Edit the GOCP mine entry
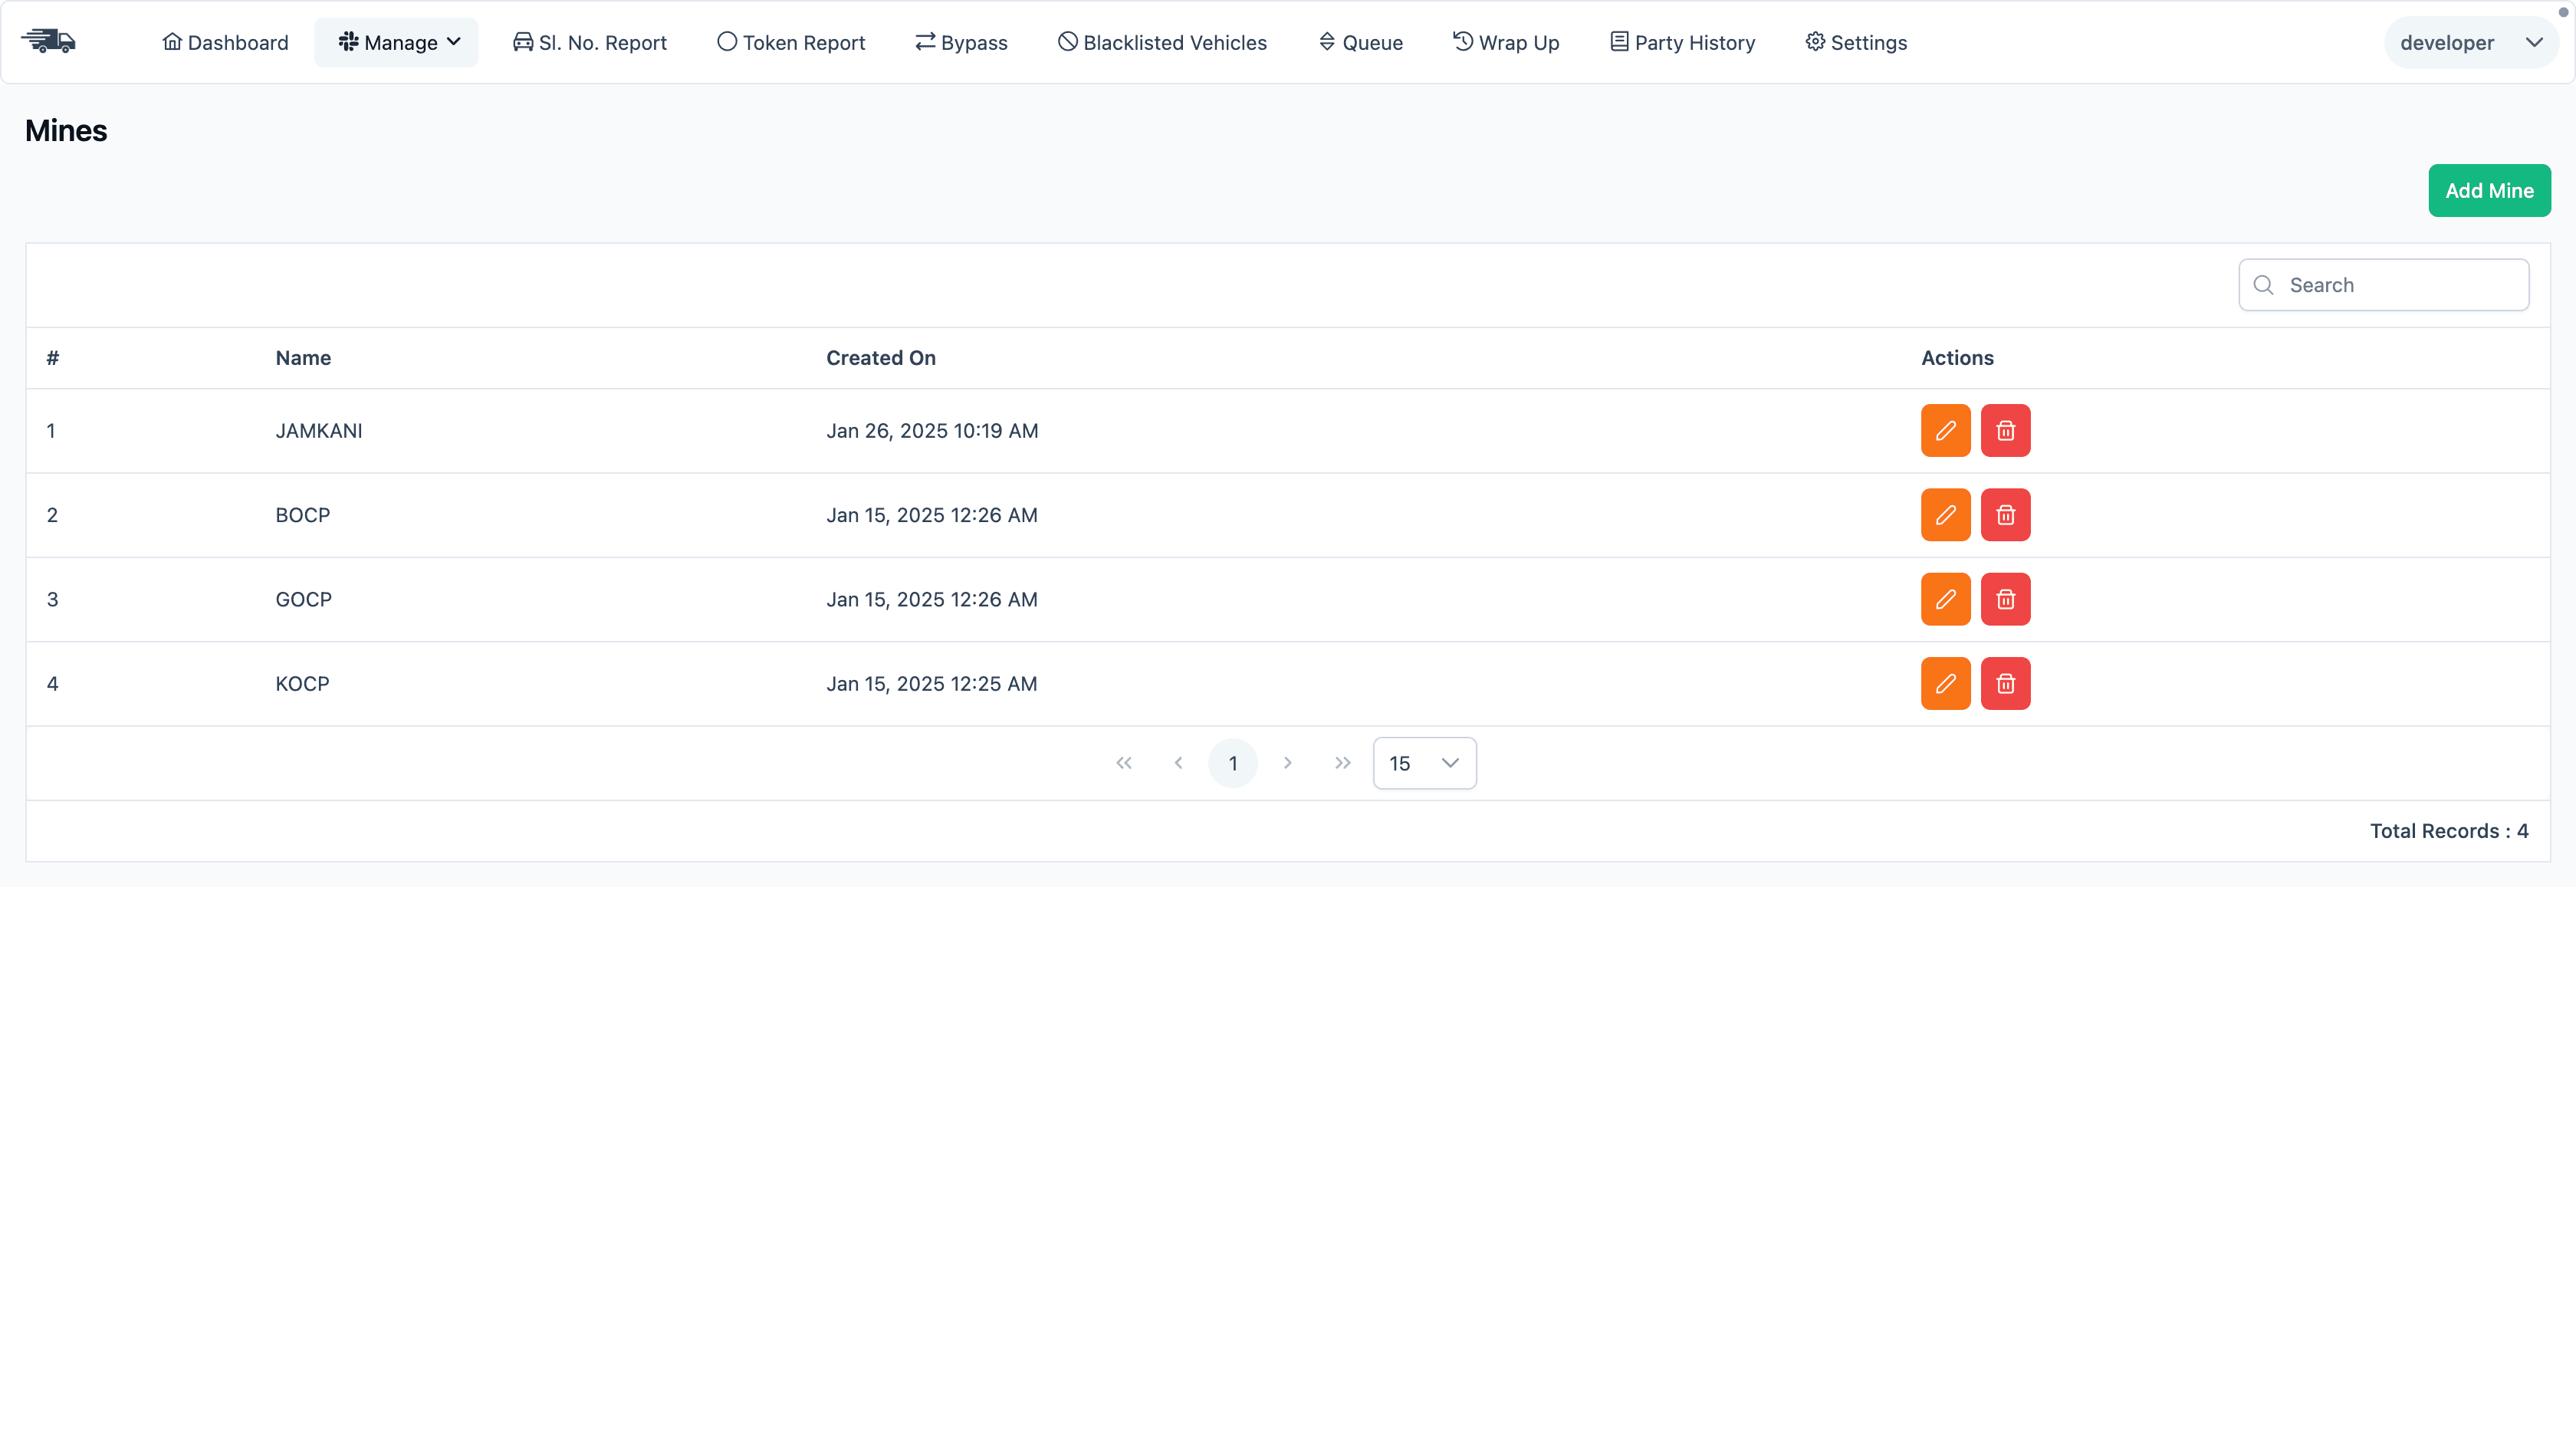The image size is (2576, 1449). [x=1945, y=599]
